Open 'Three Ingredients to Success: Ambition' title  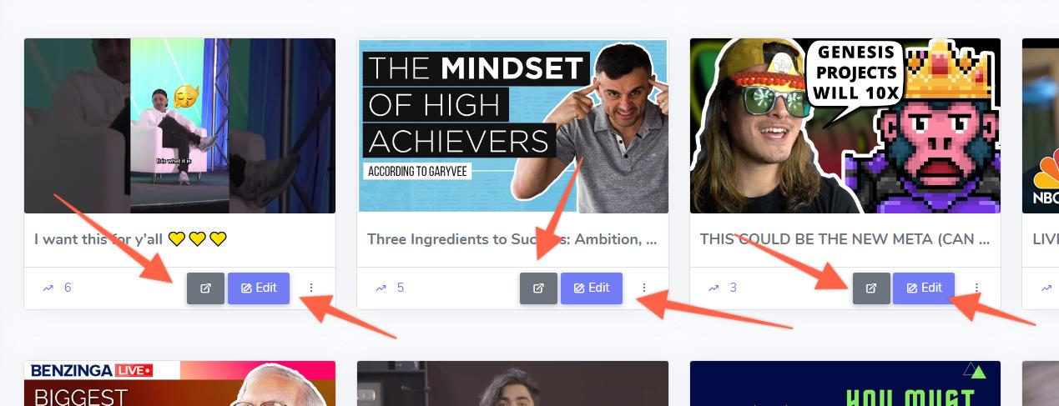coord(512,239)
